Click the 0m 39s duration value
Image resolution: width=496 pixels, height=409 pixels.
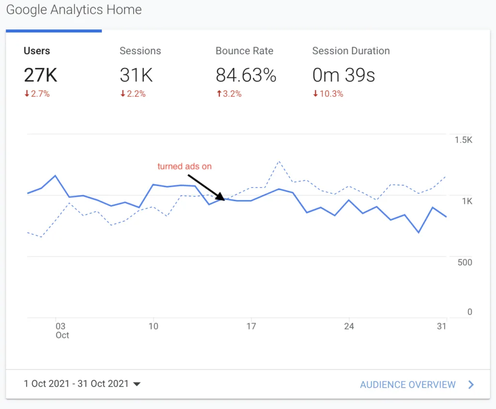point(343,75)
